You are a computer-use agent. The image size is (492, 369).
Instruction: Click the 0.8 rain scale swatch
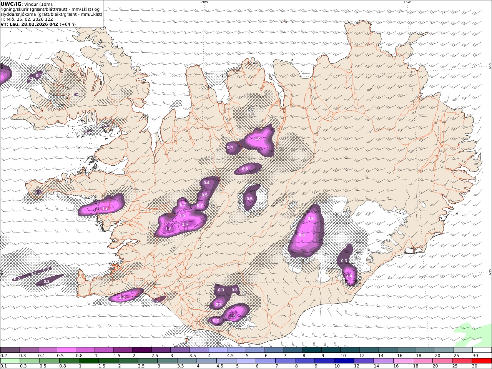[x=69, y=361]
